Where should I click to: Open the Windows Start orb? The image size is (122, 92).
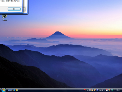point(3,90)
